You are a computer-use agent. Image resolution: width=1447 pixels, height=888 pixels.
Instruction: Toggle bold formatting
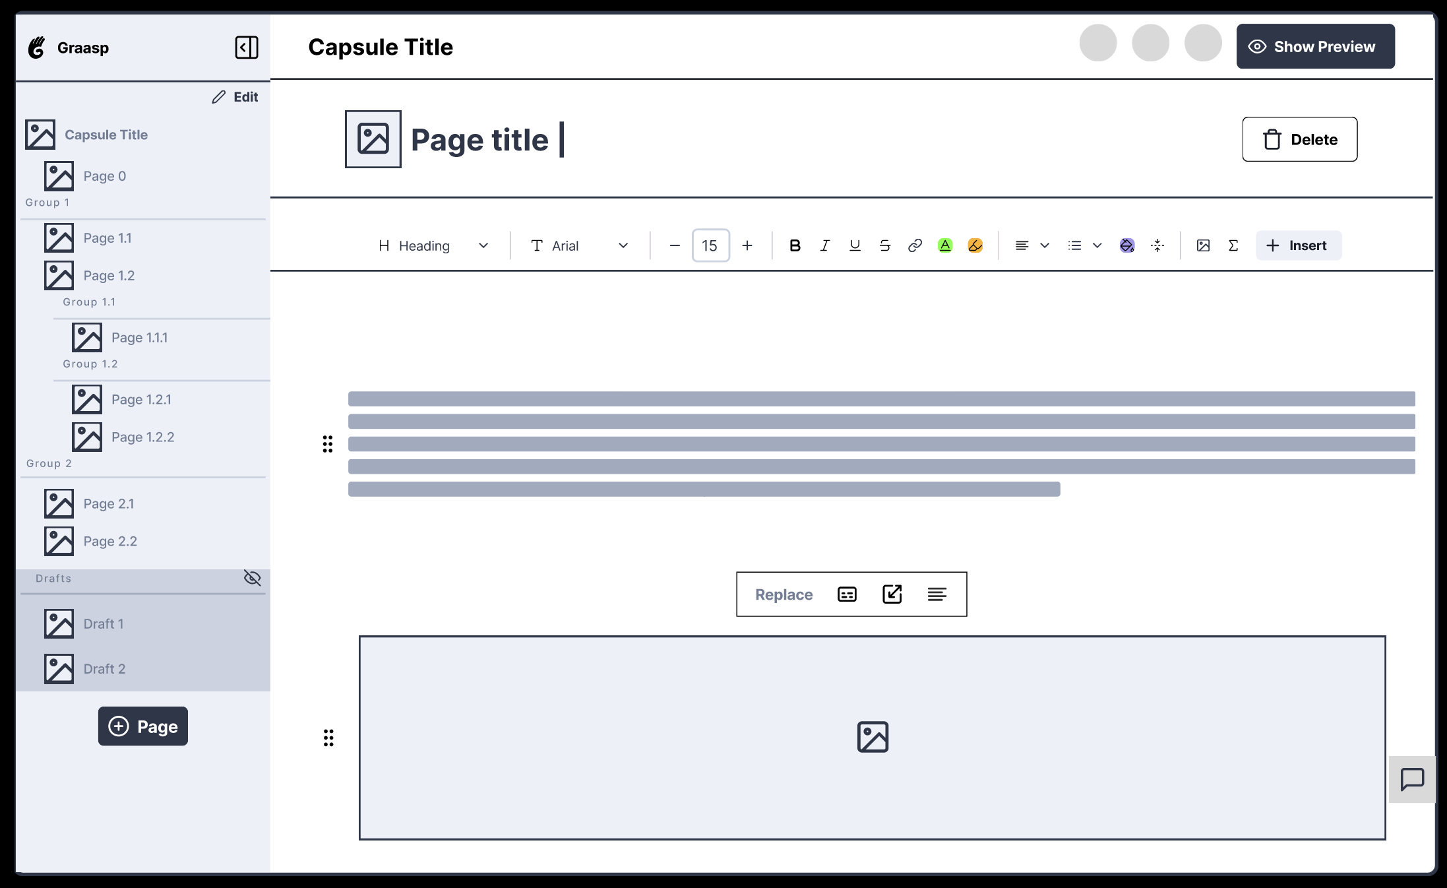click(795, 245)
